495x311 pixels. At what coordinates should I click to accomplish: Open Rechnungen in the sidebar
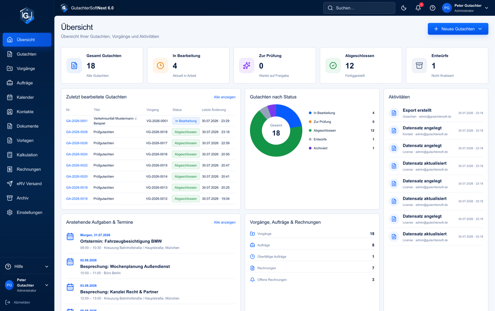27,169
